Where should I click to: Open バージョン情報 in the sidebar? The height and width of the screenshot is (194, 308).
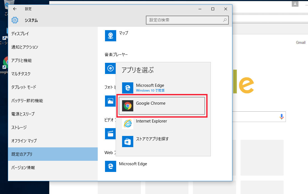pos(53,167)
